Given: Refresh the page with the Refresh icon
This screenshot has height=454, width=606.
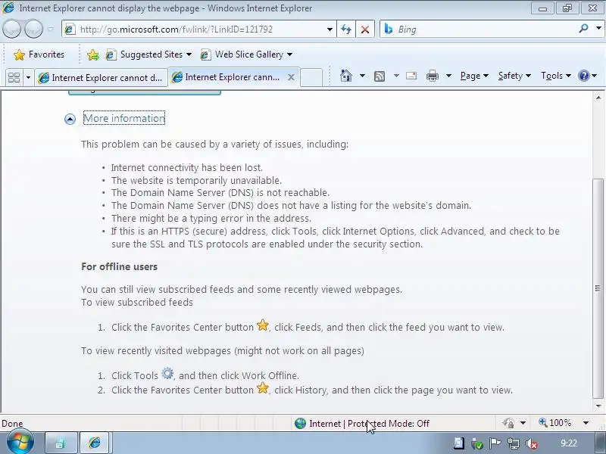Looking at the screenshot, I should pos(346,30).
